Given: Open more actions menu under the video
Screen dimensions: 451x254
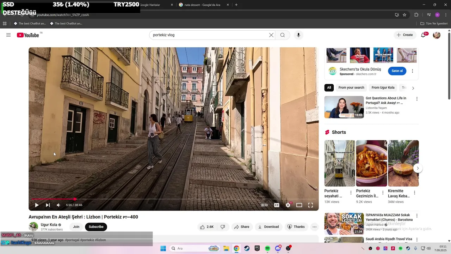Looking at the screenshot, I should tap(315, 227).
